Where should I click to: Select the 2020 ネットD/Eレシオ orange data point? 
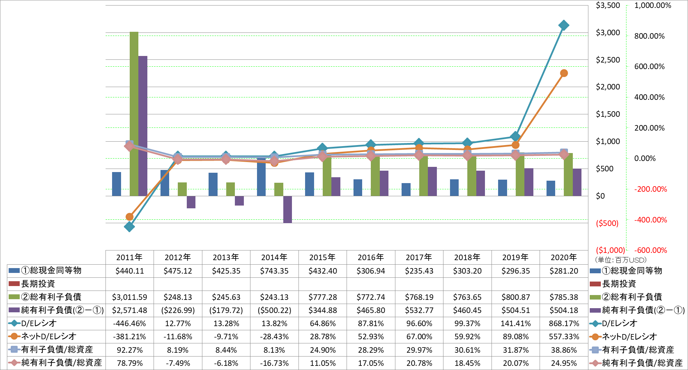pos(564,73)
